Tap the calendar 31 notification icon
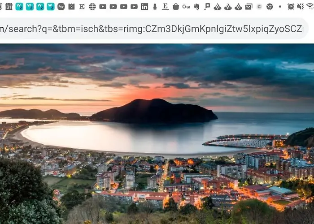The height and width of the screenshot is (224, 314). [9, 7]
